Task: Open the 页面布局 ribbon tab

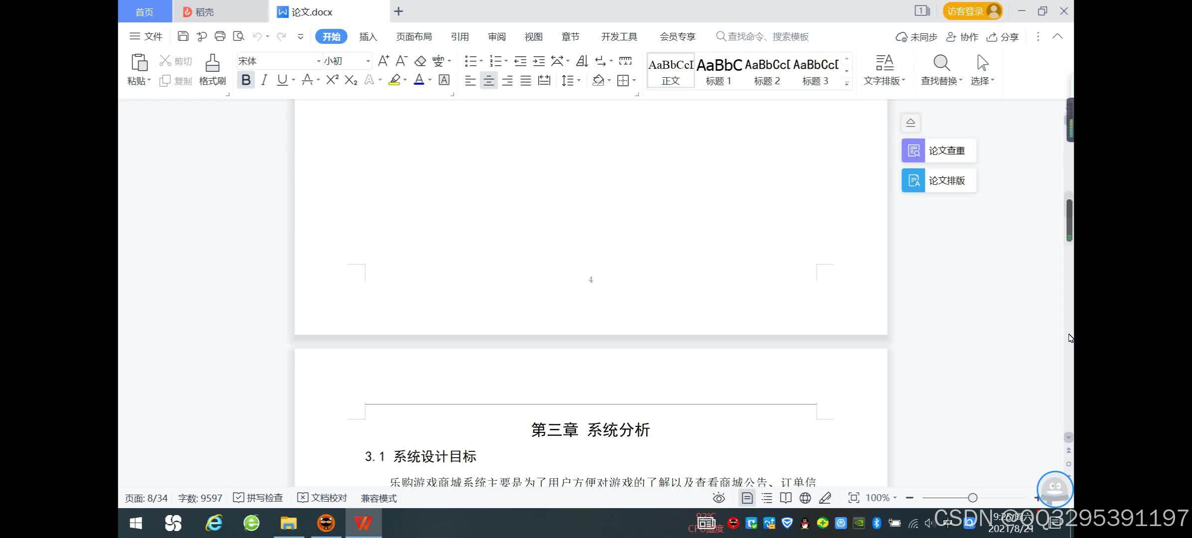Action: click(x=414, y=36)
